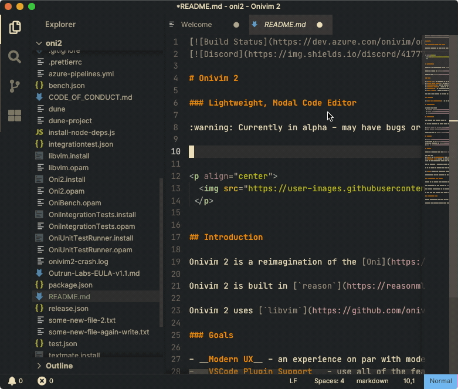
Task: Open the Search magnifier in activity bar
Action: click(x=15, y=57)
